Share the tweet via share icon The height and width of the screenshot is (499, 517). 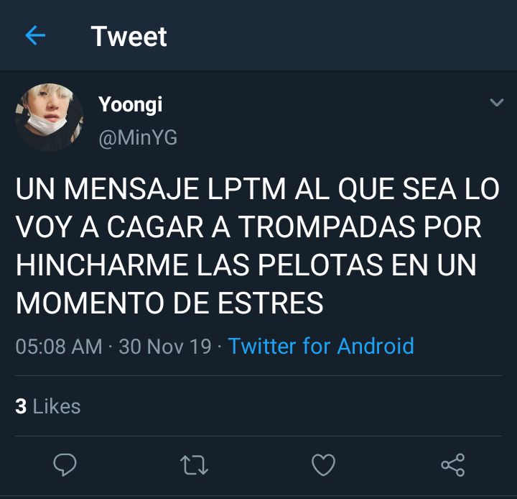453,464
